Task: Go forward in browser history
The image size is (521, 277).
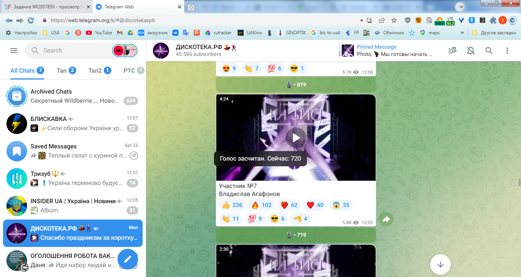Action: [x=20, y=21]
